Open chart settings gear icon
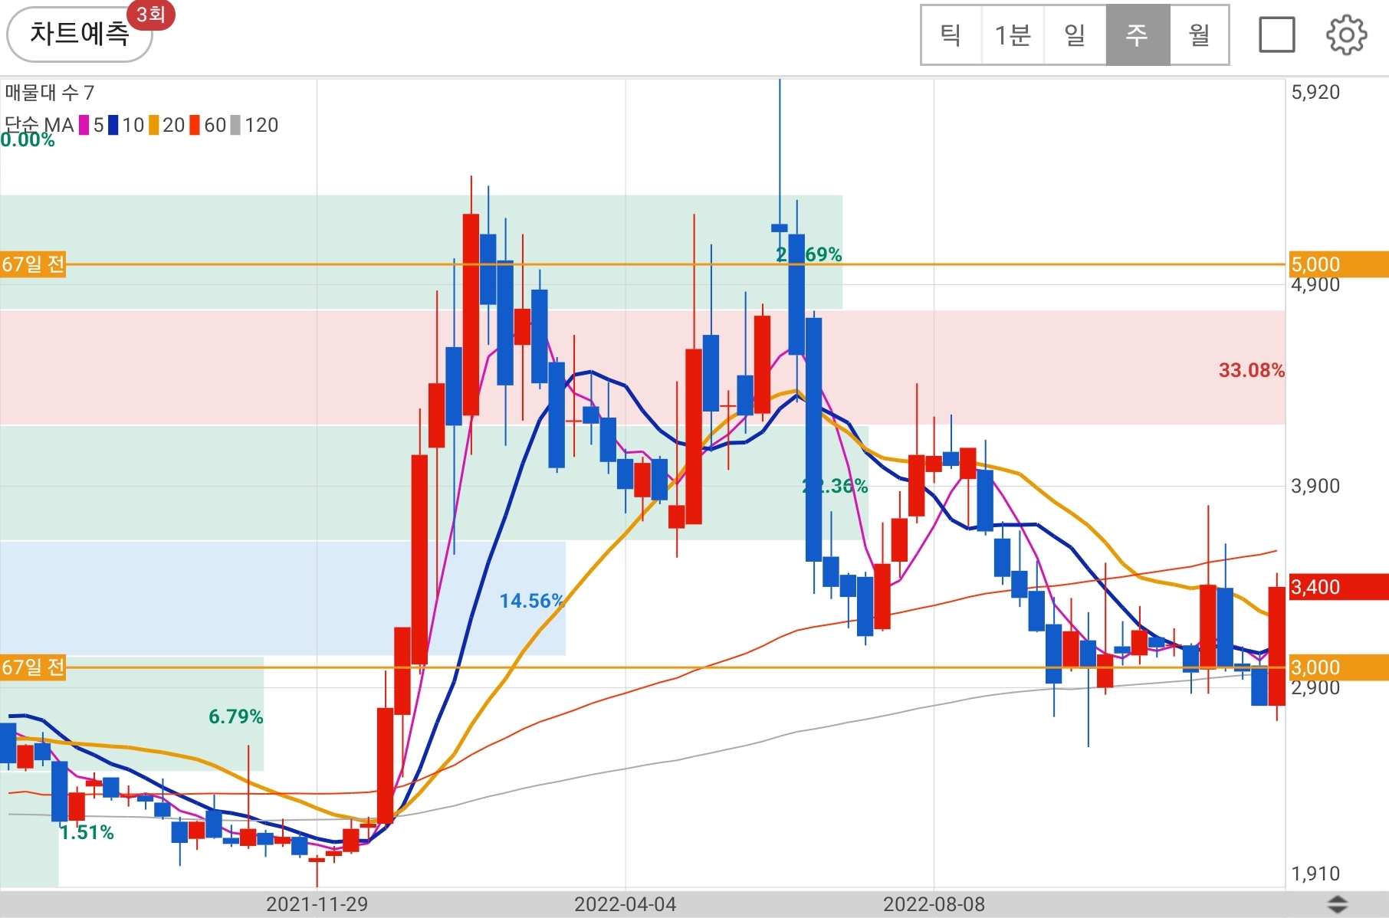 [x=1346, y=35]
